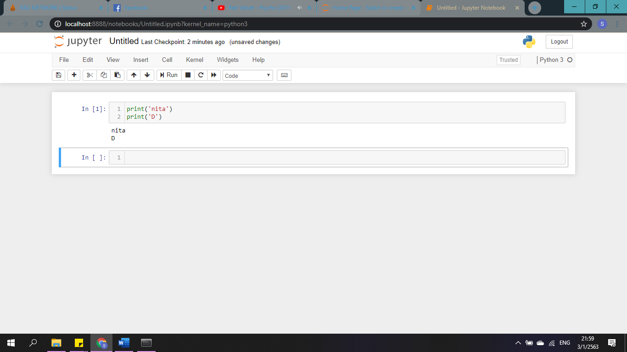Image resolution: width=627 pixels, height=352 pixels.
Task: Click the In [ ]: prompt
Action: tap(94, 158)
